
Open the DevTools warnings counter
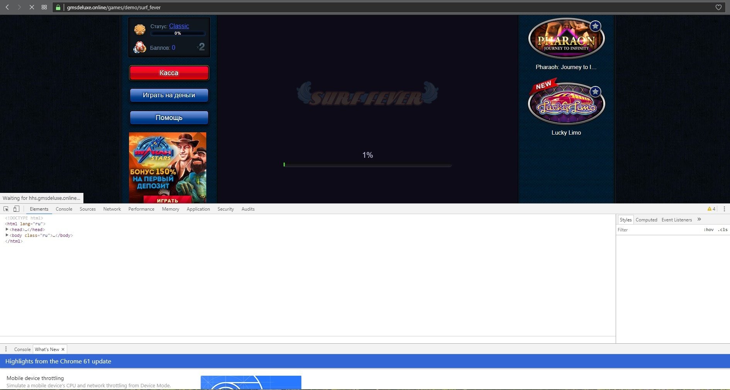tap(711, 209)
